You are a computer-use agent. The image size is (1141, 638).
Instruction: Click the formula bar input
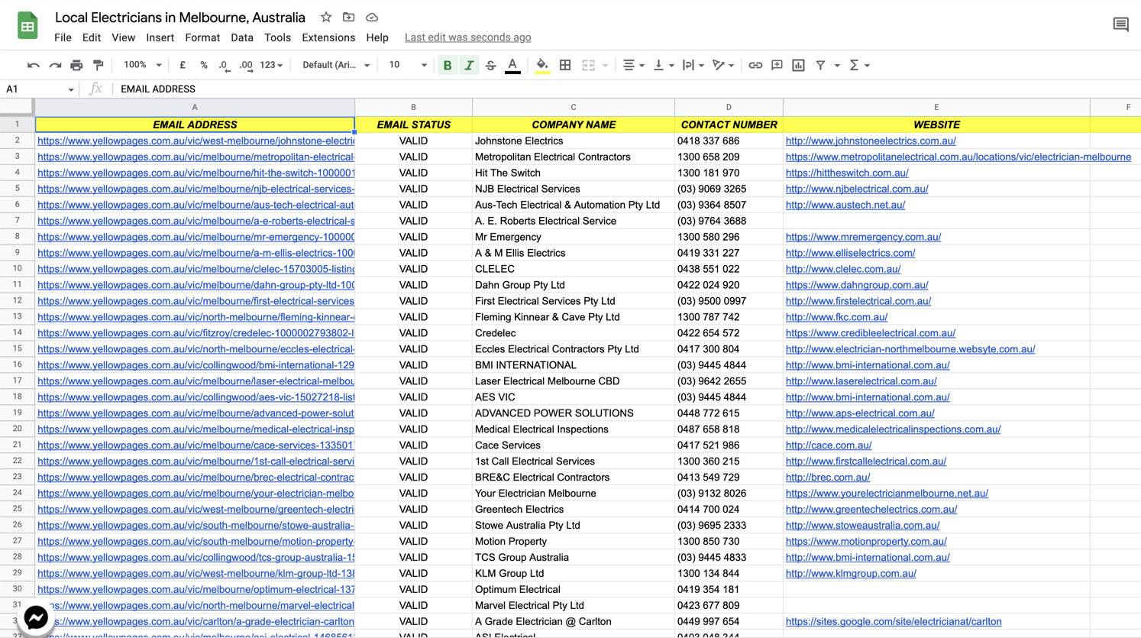tap(626, 89)
